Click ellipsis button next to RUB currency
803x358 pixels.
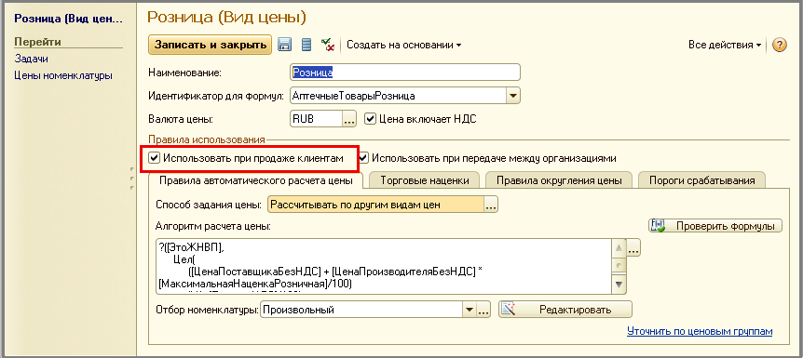(x=349, y=119)
